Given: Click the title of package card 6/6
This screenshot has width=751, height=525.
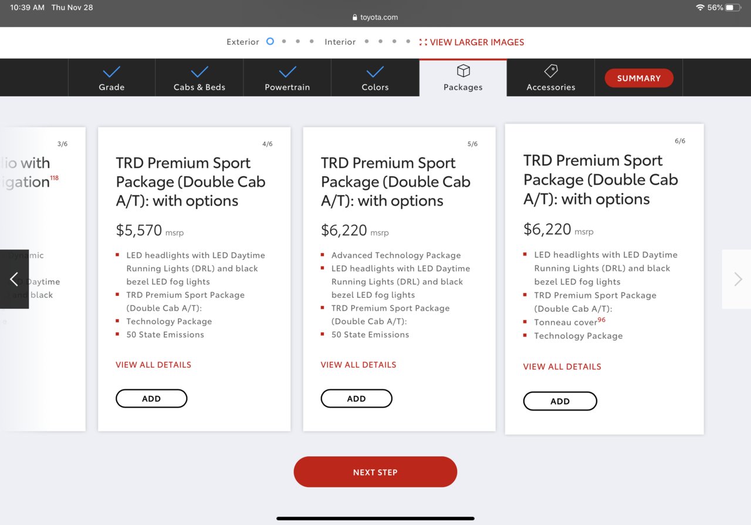Looking at the screenshot, I should [601, 180].
